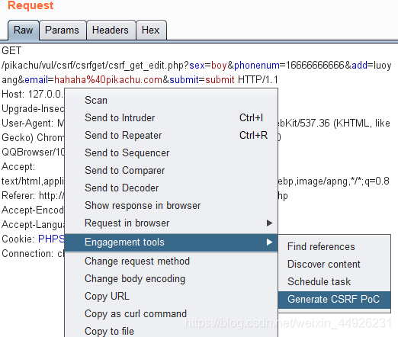Choose Discover content in submenu
The width and height of the screenshot is (398, 337).
tap(334, 264)
